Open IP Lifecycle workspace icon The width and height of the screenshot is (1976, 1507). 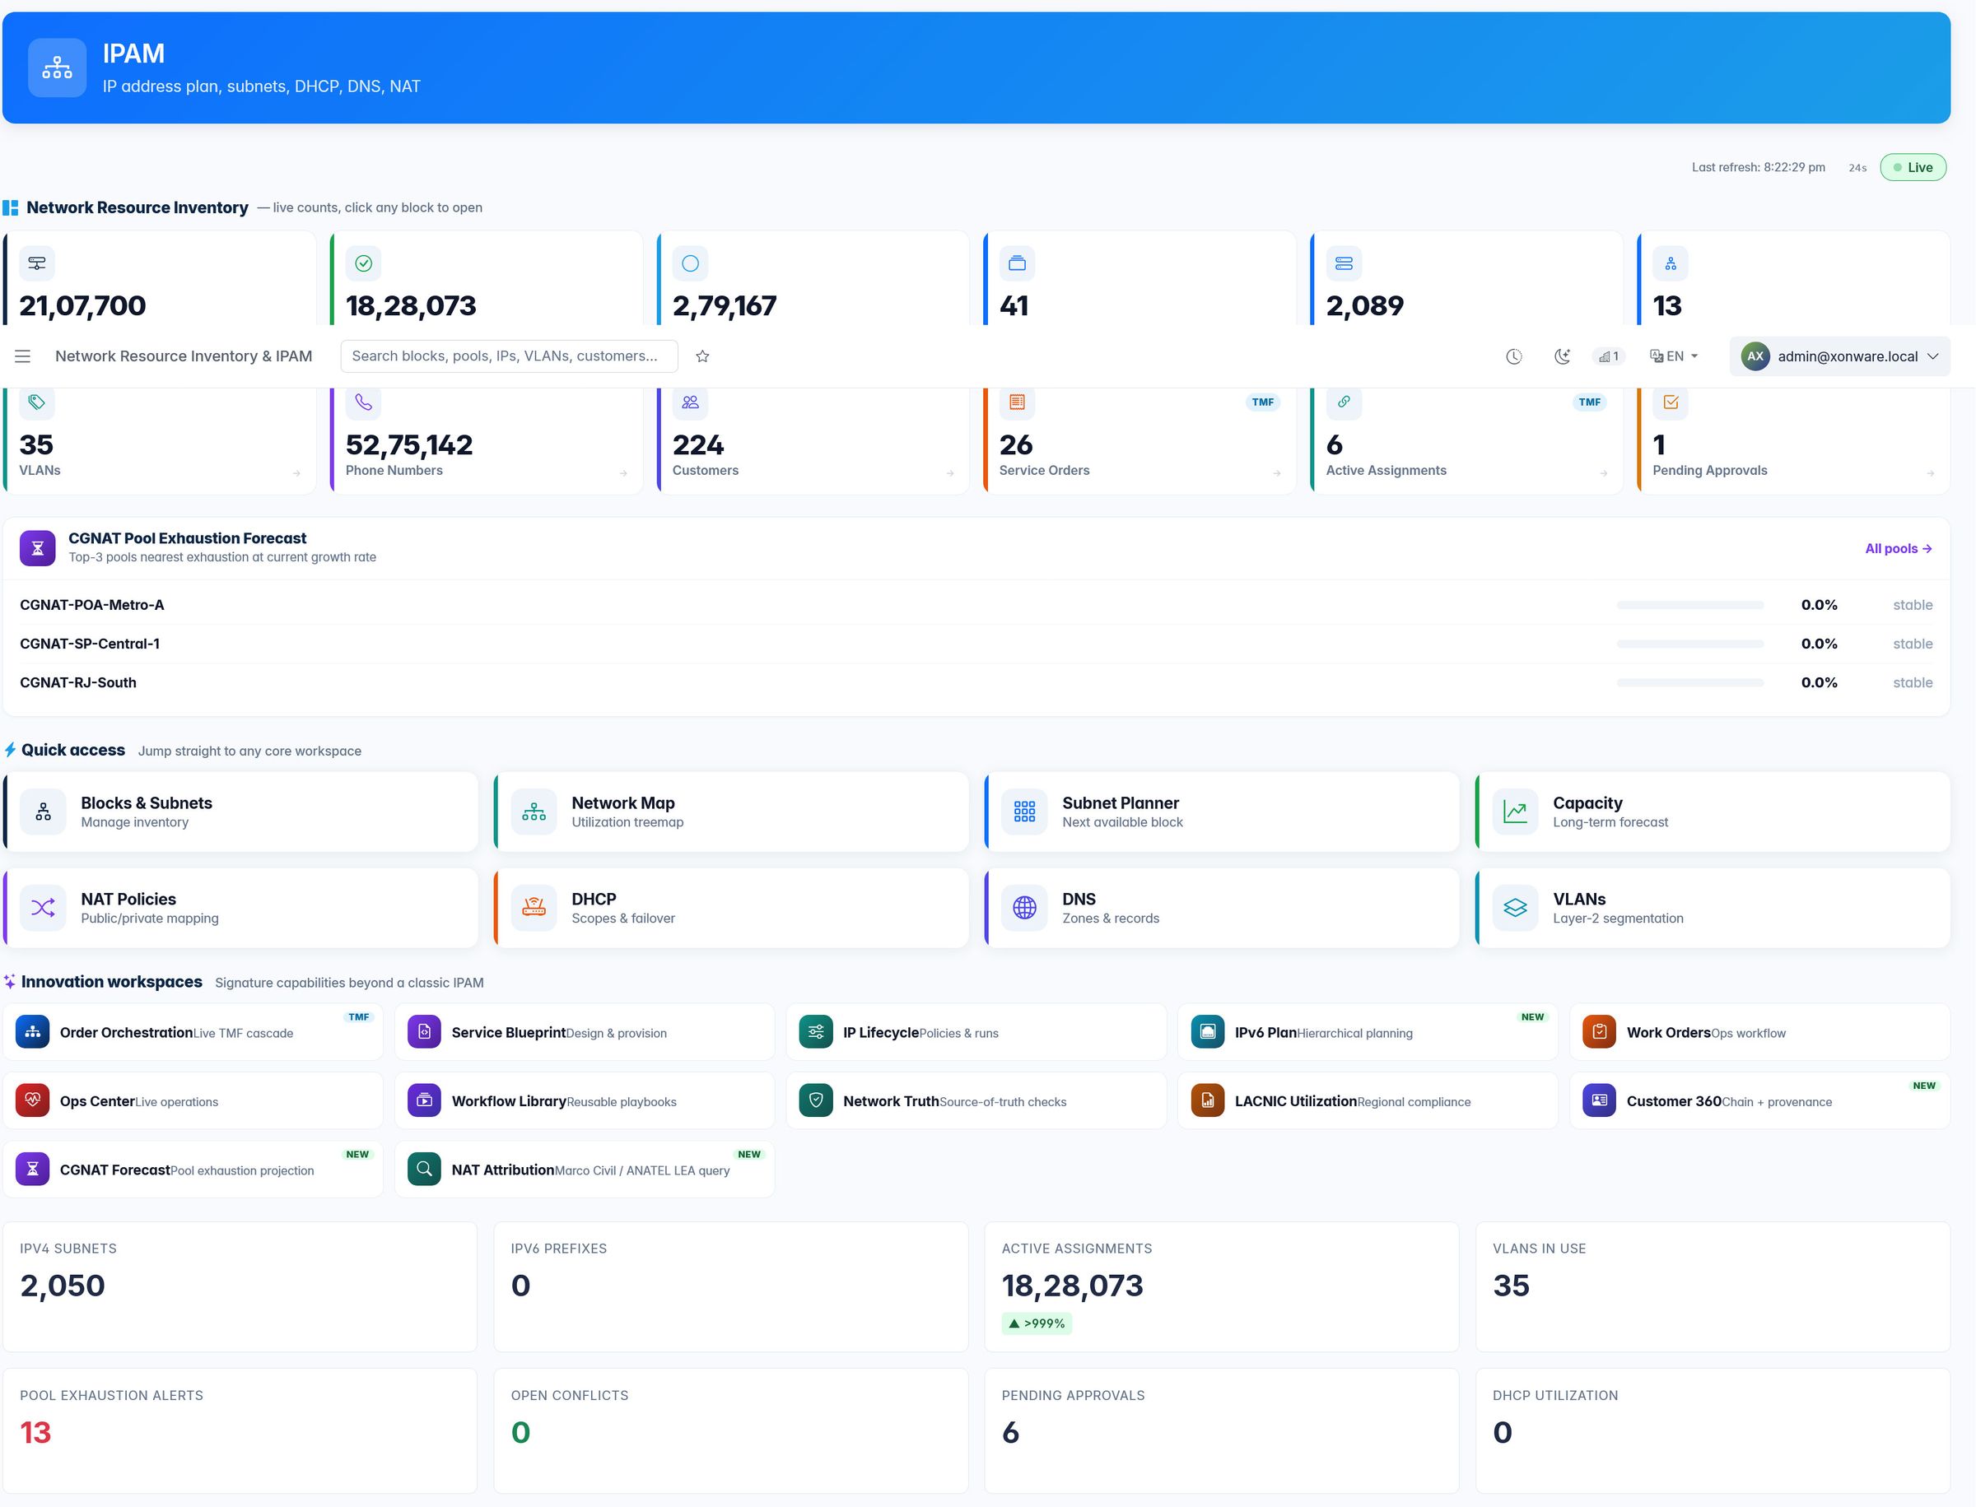(x=816, y=1031)
